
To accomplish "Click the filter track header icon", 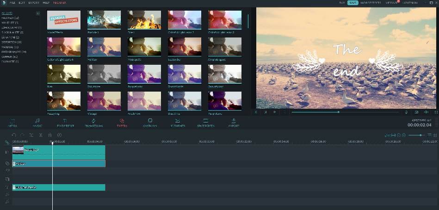I will tap(7, 164).
